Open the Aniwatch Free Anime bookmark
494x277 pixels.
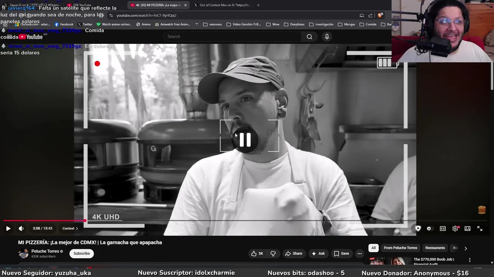click(x=173, y=24)
